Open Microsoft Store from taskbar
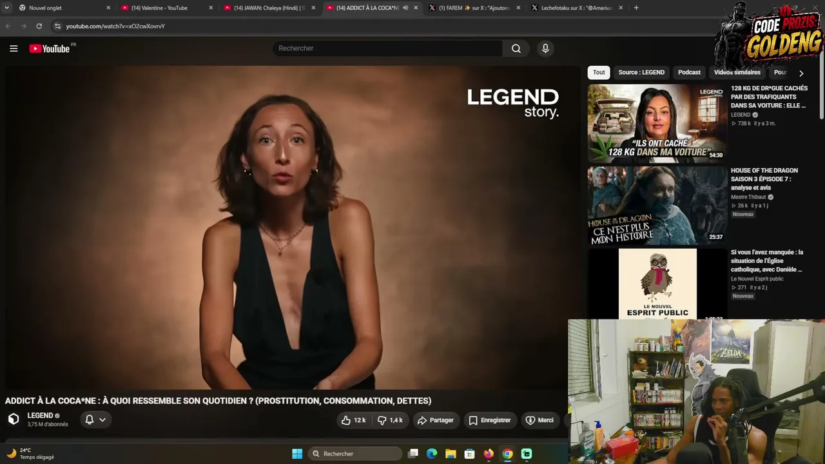 coord(470,454)
